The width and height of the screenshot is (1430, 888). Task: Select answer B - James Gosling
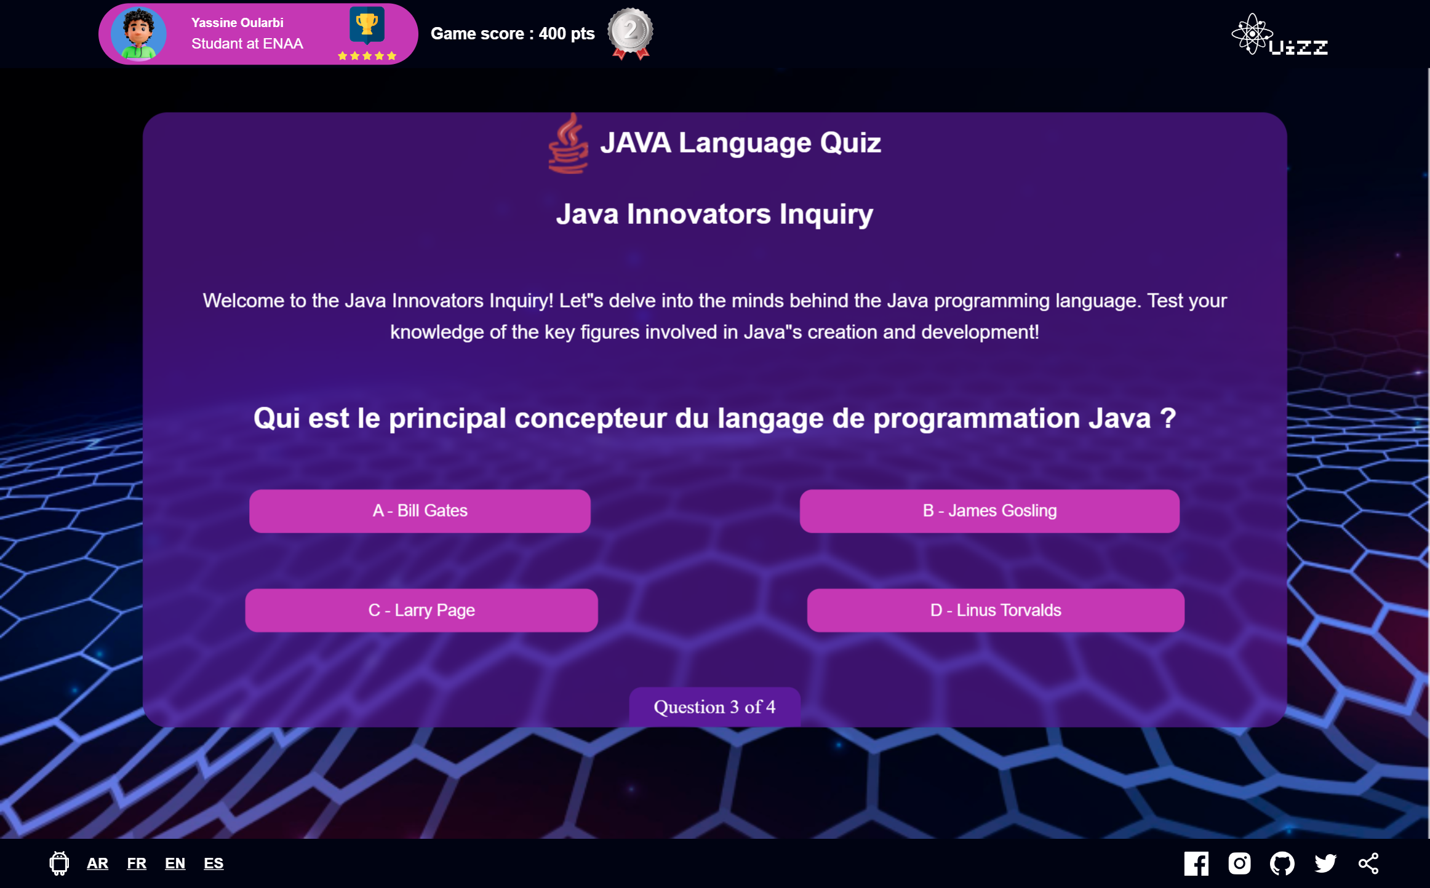[x=990, y=509]
